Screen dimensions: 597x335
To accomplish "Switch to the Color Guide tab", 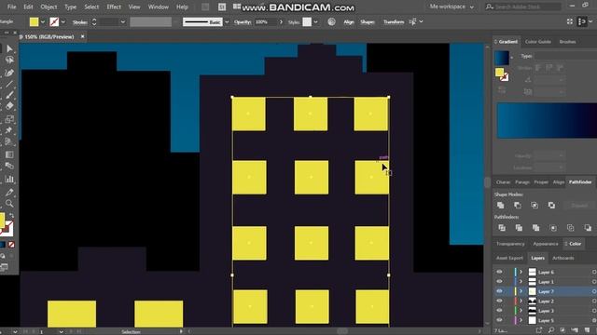I will (x=537, y=41).
